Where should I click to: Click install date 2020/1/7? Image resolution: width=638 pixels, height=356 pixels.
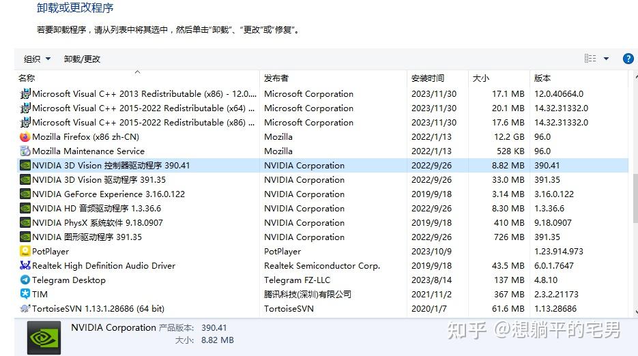click(429, 308)
